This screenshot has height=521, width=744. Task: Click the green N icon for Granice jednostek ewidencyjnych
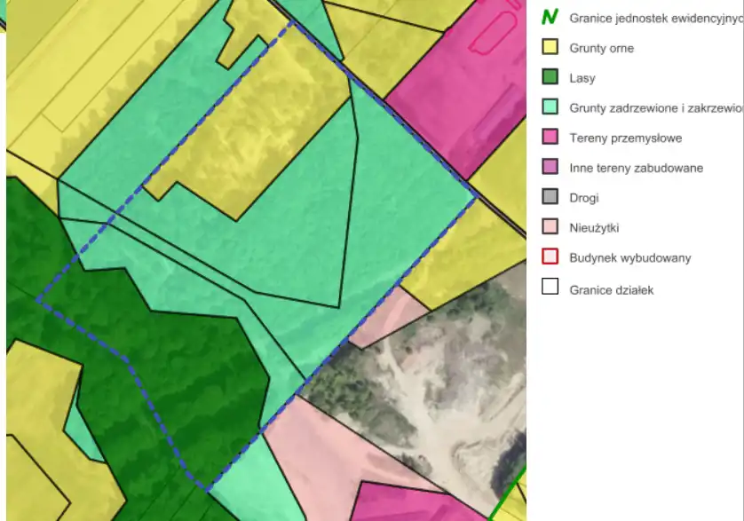click(550, 17)
